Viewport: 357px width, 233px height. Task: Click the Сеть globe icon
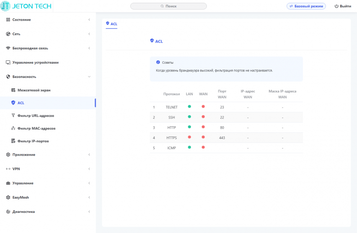(8, 34)
